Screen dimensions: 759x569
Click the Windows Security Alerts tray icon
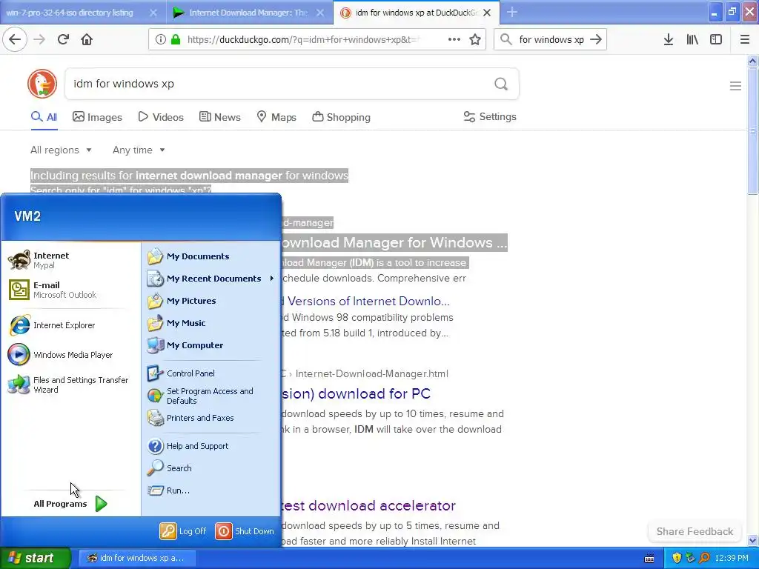click(677, 558)
